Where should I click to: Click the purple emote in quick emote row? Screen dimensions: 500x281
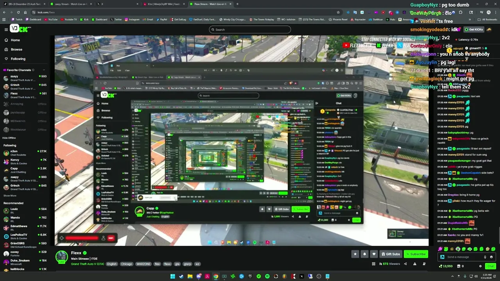(x=440, y=249)
